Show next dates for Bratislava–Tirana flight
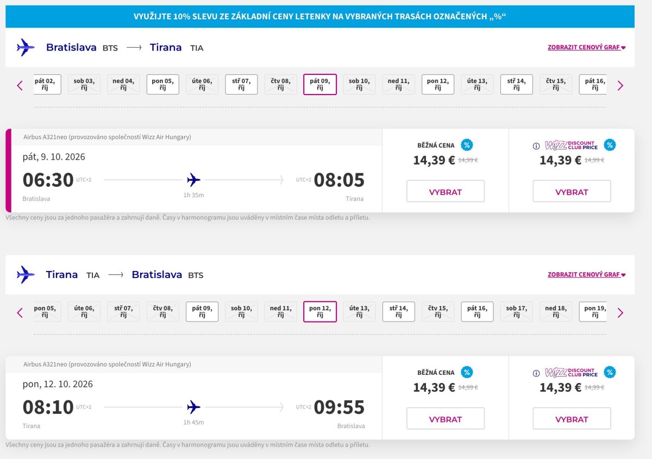 pos(620,85)
